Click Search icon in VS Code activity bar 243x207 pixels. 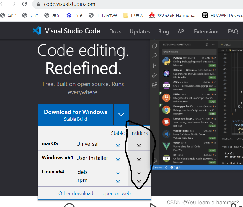click(x=154, y=55)
